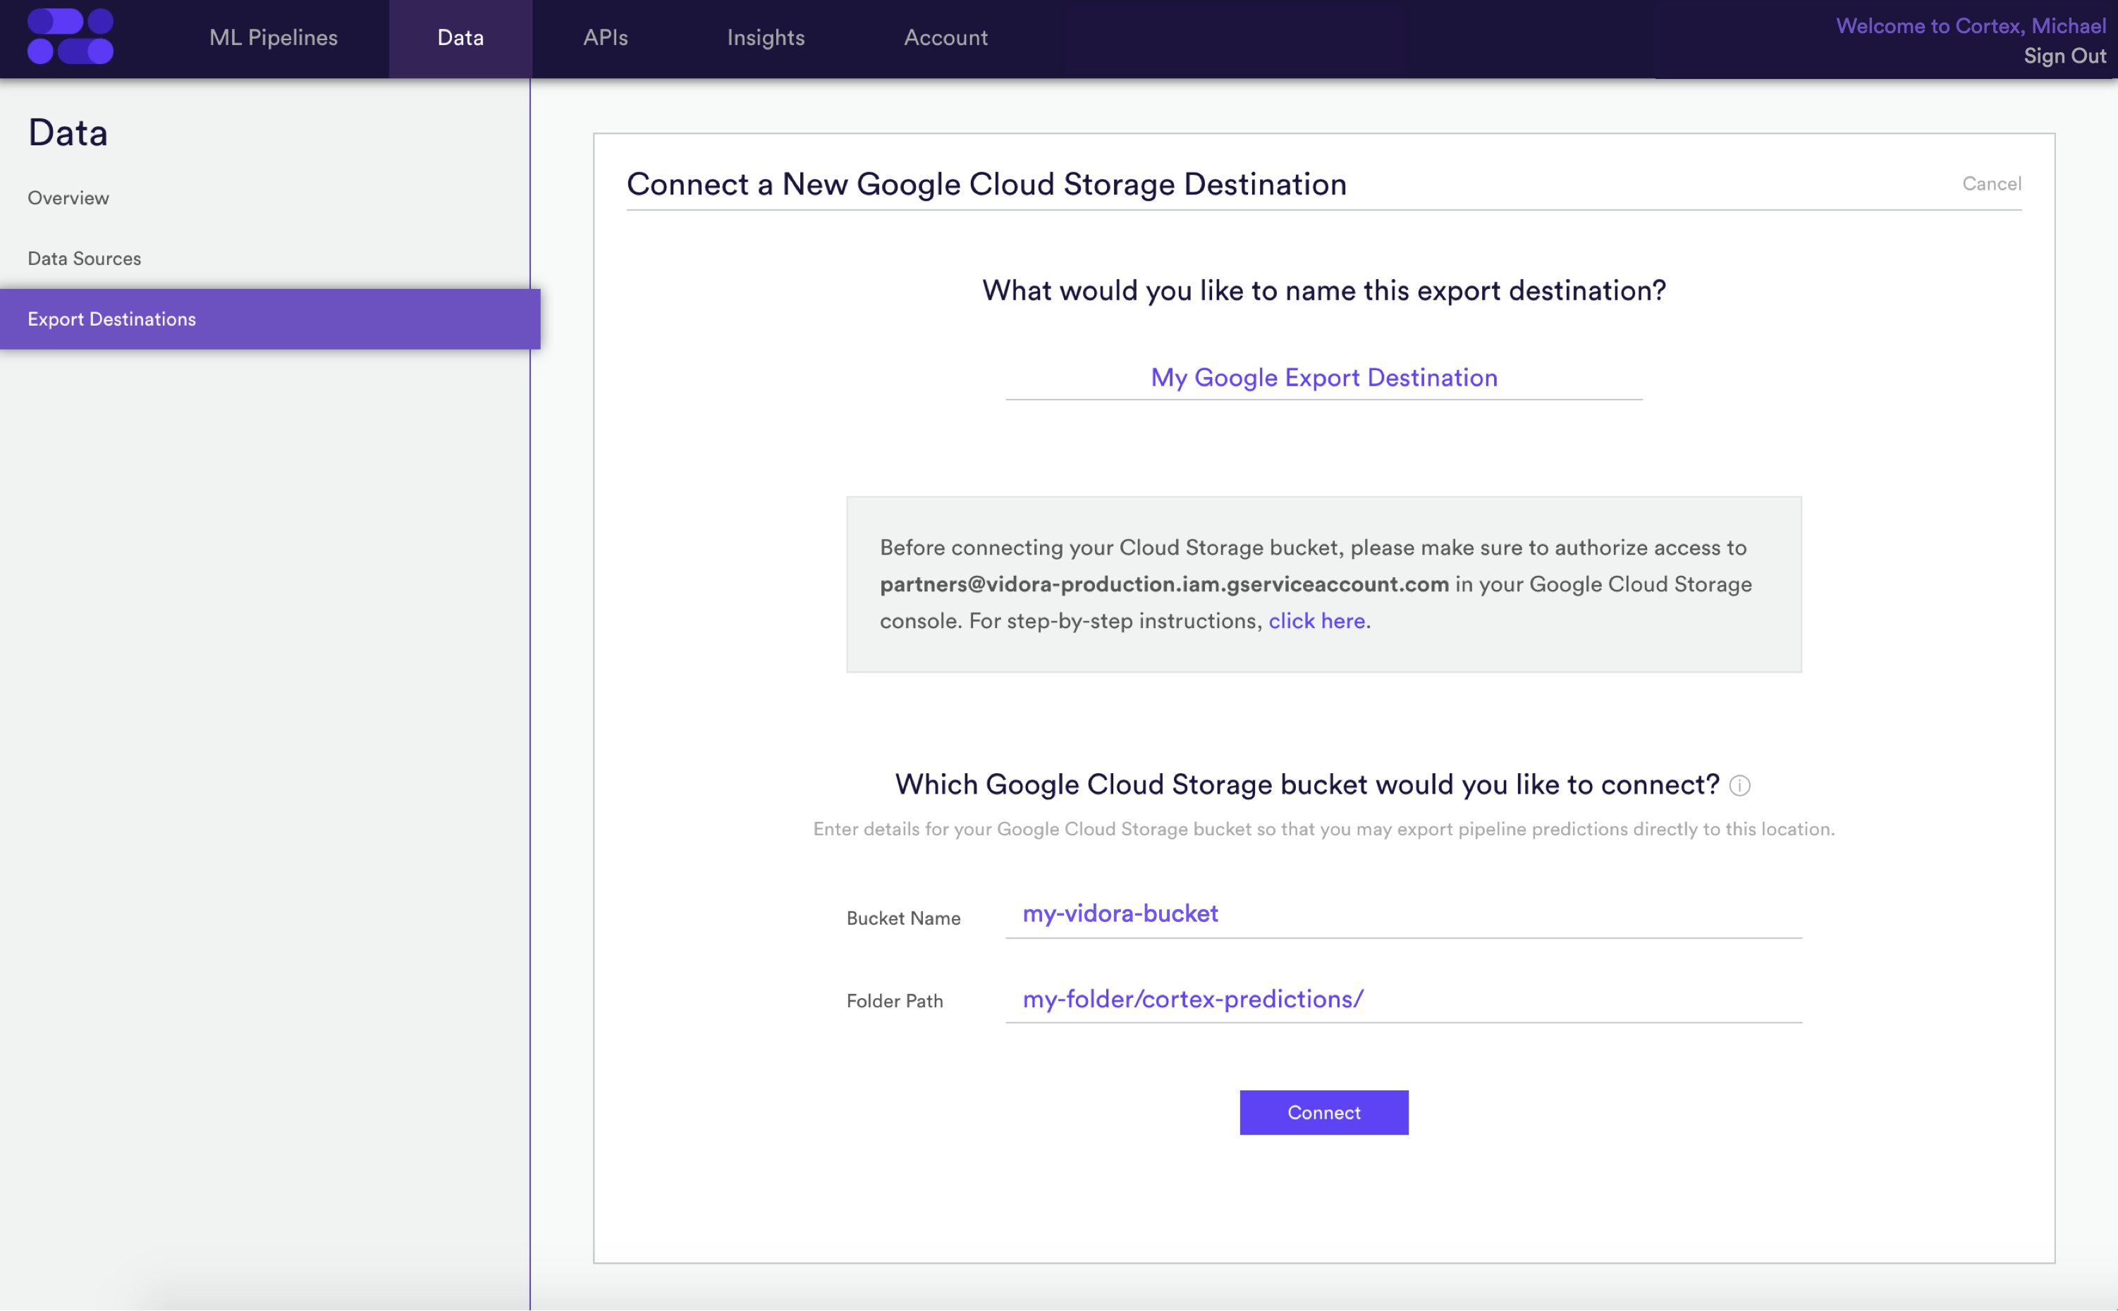Screen dimensions: 2118x1311
Task: Select Export Destinations sidebar item
Action: click(112, 319)
